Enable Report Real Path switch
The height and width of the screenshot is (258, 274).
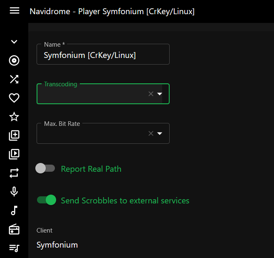coord(45,168)
